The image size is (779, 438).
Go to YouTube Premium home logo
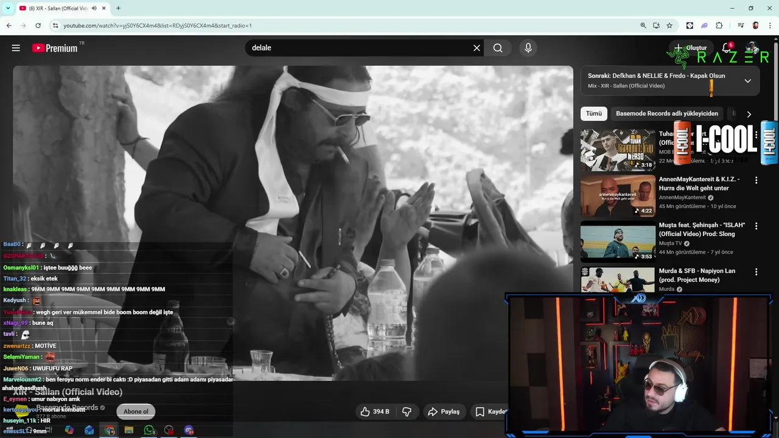pos(55,48)
